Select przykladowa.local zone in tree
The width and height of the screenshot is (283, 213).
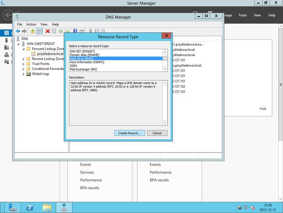[x=50, y=54]
